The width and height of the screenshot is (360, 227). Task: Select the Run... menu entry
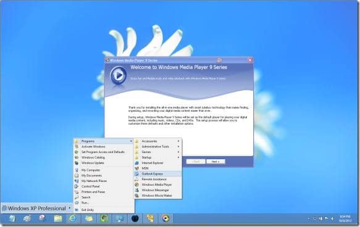coord(104,203)
